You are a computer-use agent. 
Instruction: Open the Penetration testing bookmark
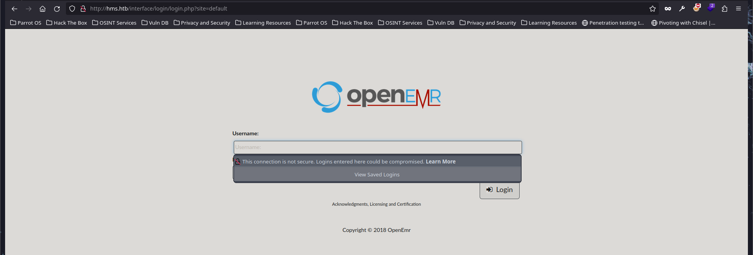613,23
